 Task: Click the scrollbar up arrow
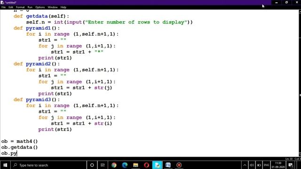tap(300, 11)
